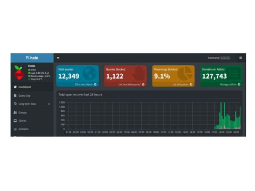Click the Pi-hole raspberry logo
Viewport: 255px width, 191px height.
(x=19, y=73)
